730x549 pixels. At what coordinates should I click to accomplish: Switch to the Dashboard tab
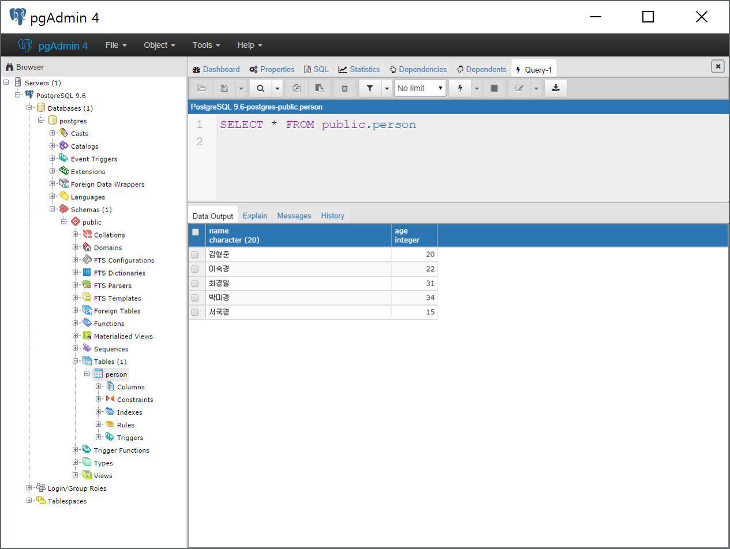point(216,69)
